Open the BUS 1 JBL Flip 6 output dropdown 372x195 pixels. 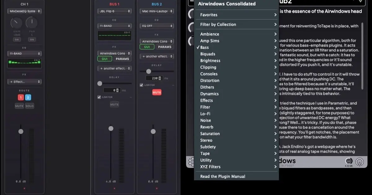(114, 11)
